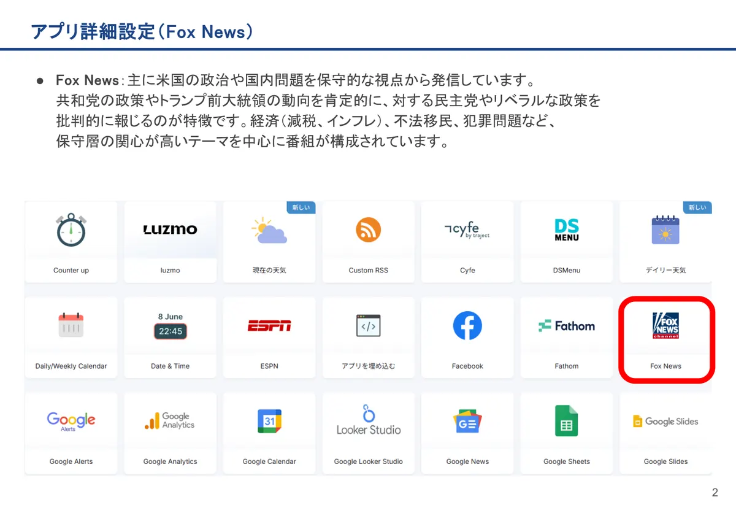Click the "Counter up" label
This screenshot has width=736, height=521.
tap(71, 270)
